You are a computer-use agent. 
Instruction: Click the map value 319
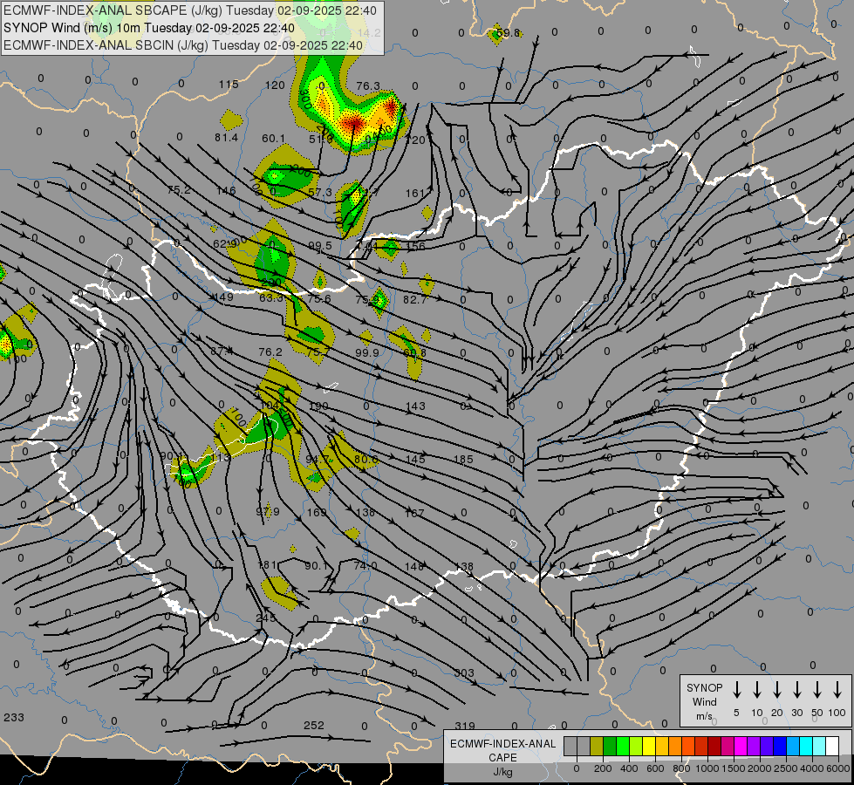click(465, 726)
